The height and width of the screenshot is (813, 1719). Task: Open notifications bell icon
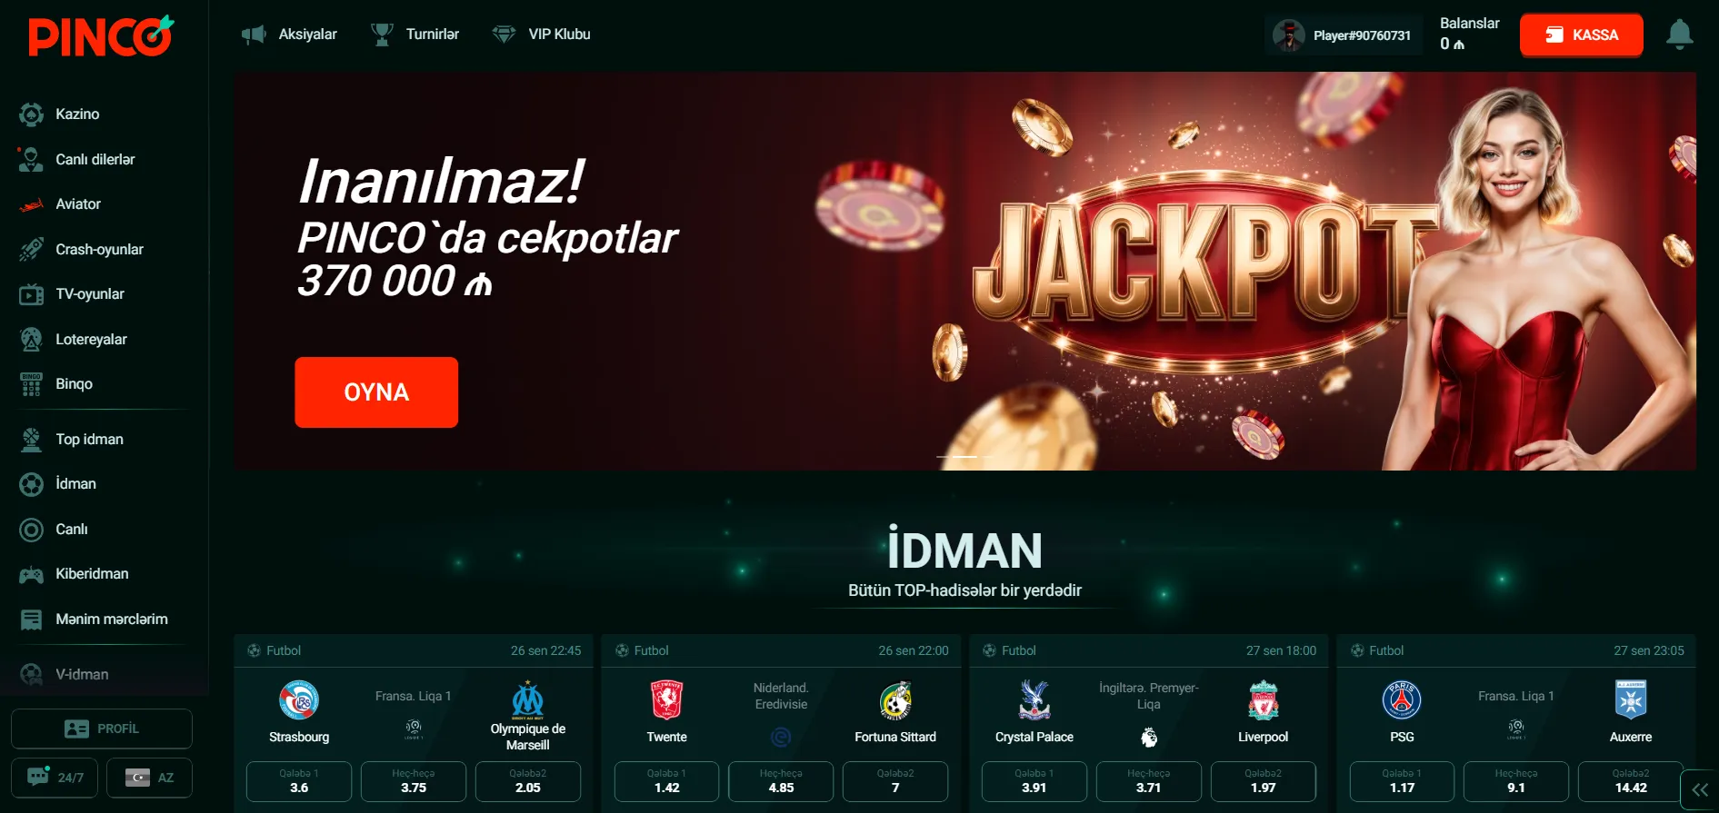click(x=1679, y=35)
